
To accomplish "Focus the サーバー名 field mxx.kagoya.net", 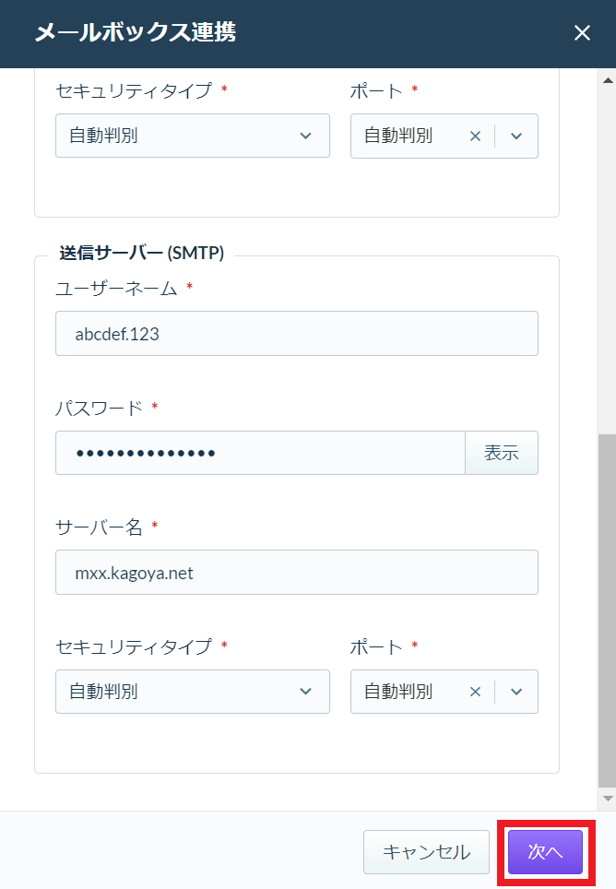I will click(297, 572).
